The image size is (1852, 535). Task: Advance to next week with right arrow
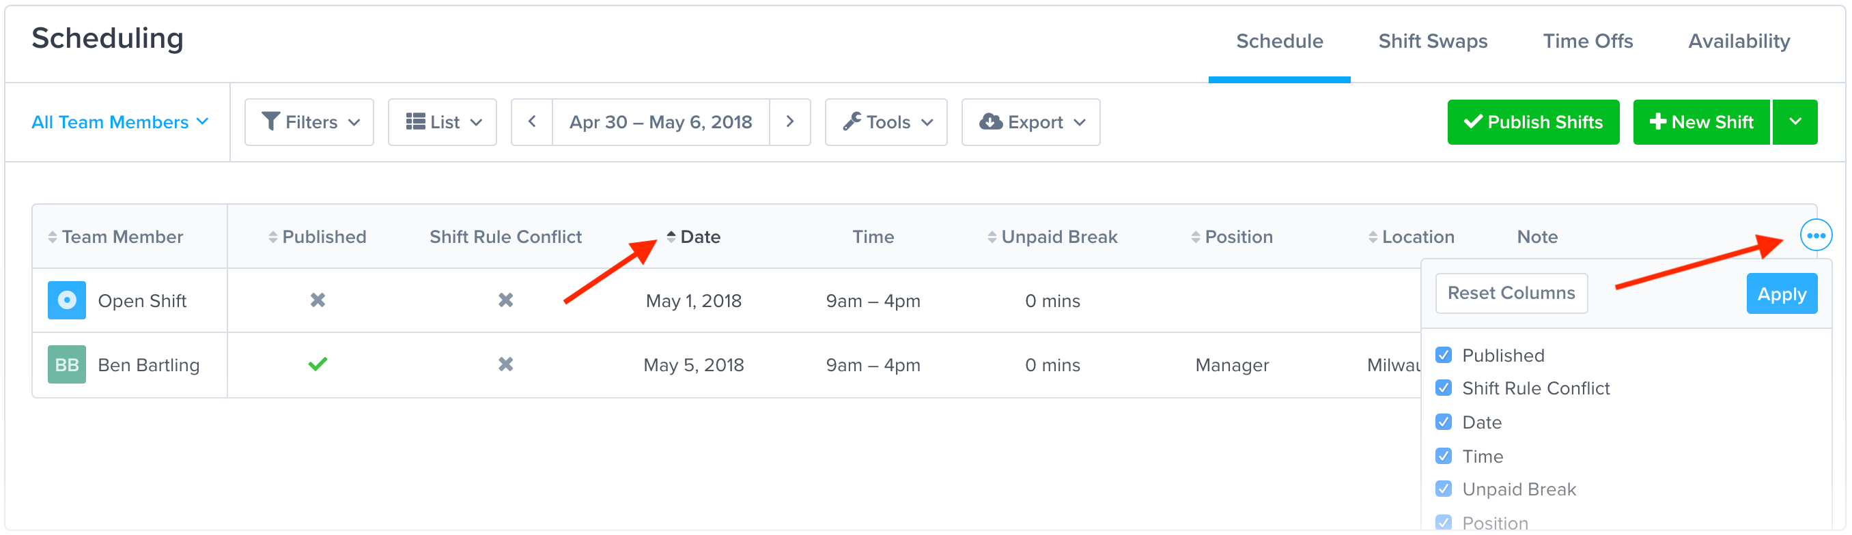coord(789,122)
